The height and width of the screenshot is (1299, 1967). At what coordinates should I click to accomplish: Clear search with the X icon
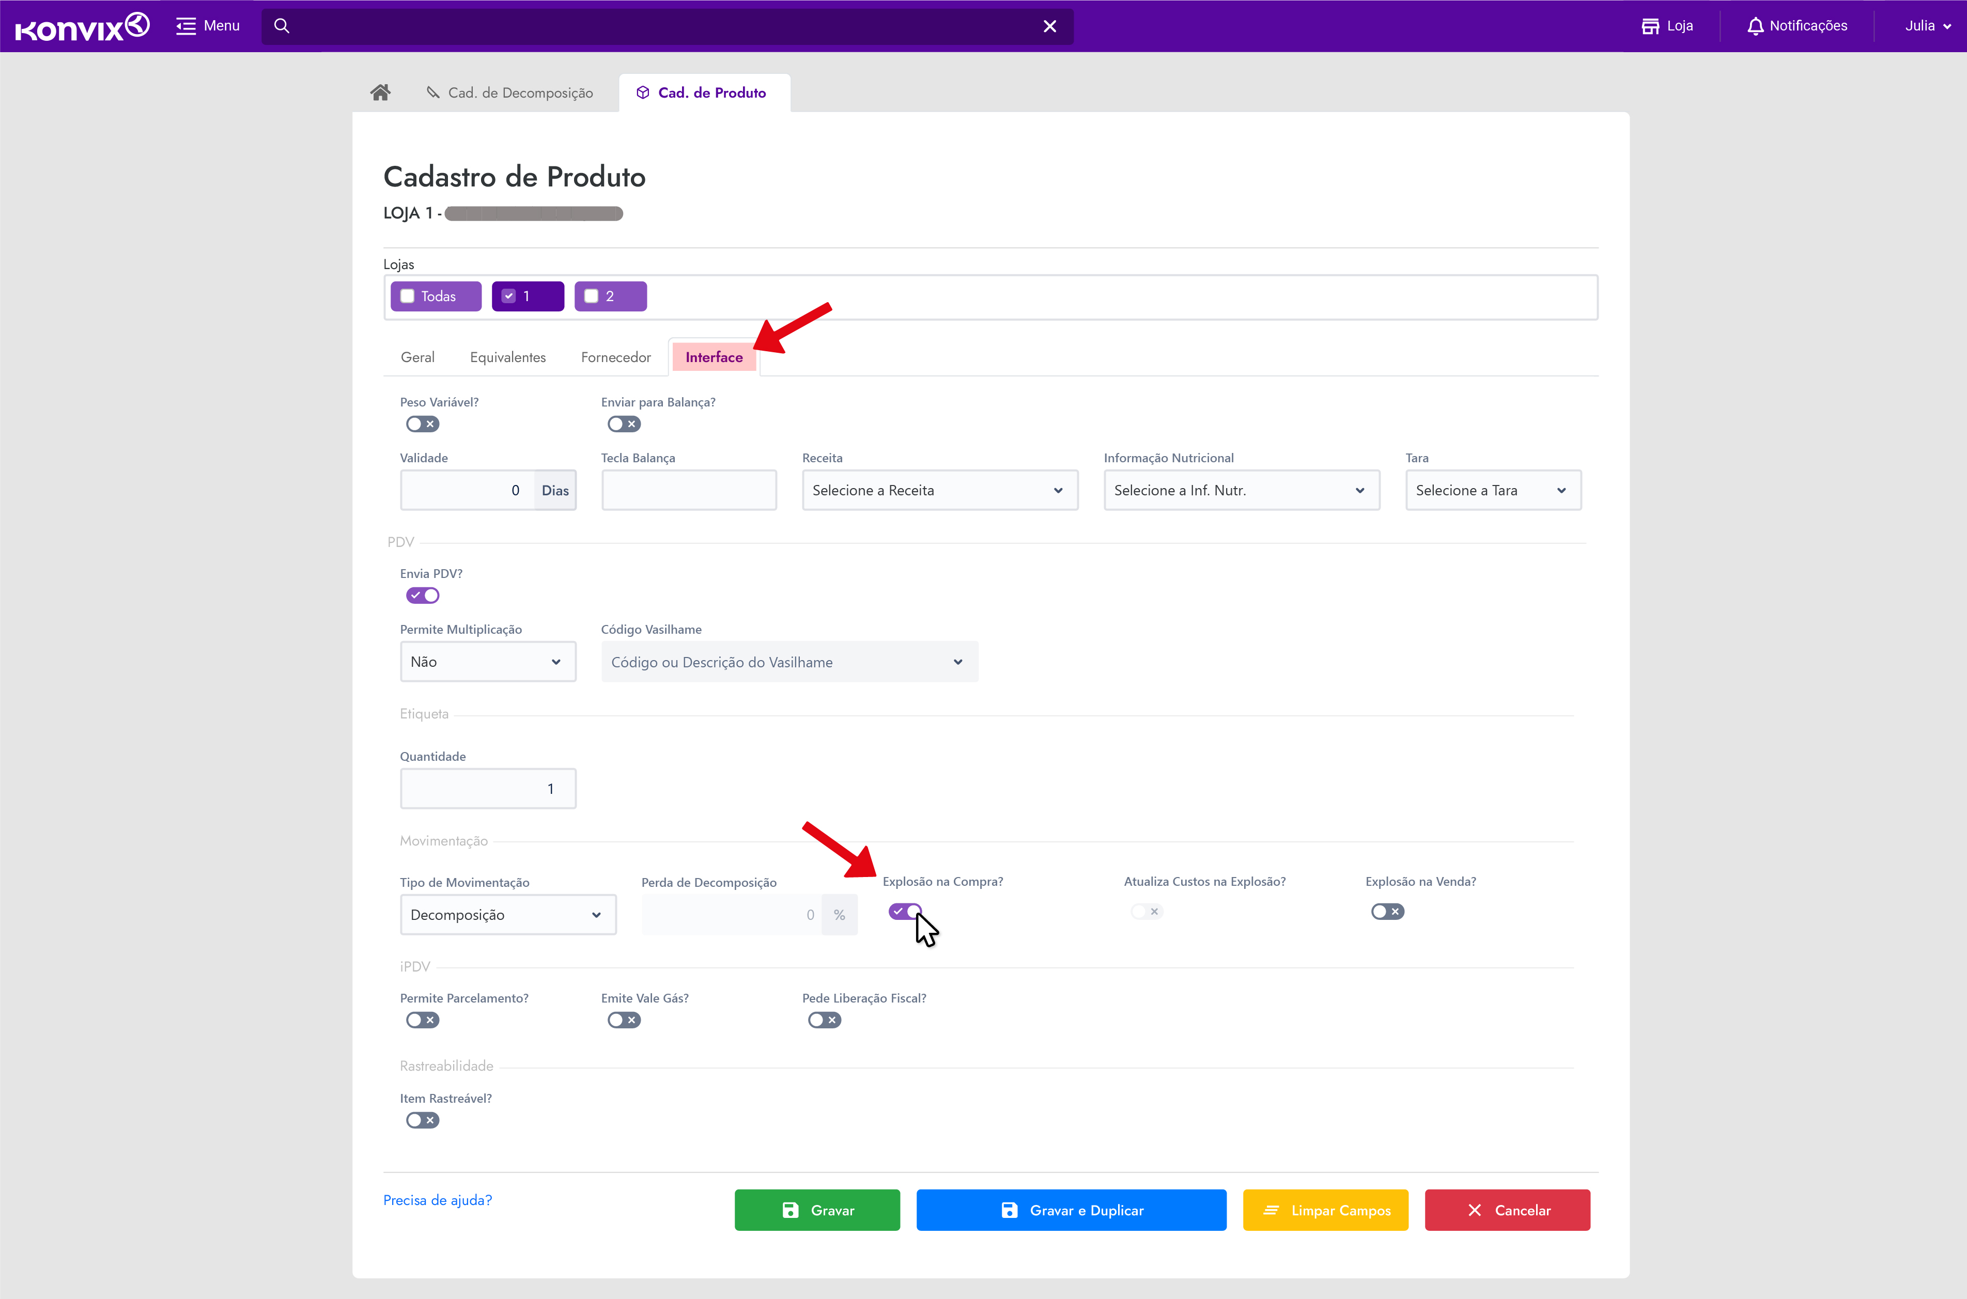pyautogui.click(x=1050, y=26)
